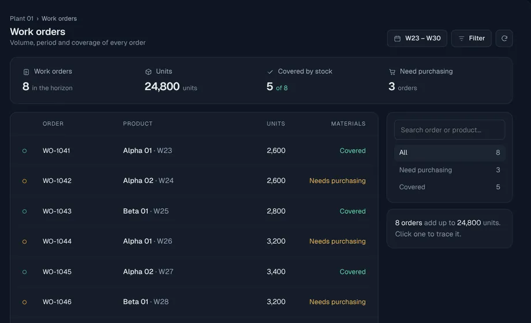This screenshot has width=531, height=323.
Task: Open order WO-1045
Action: 57,272
